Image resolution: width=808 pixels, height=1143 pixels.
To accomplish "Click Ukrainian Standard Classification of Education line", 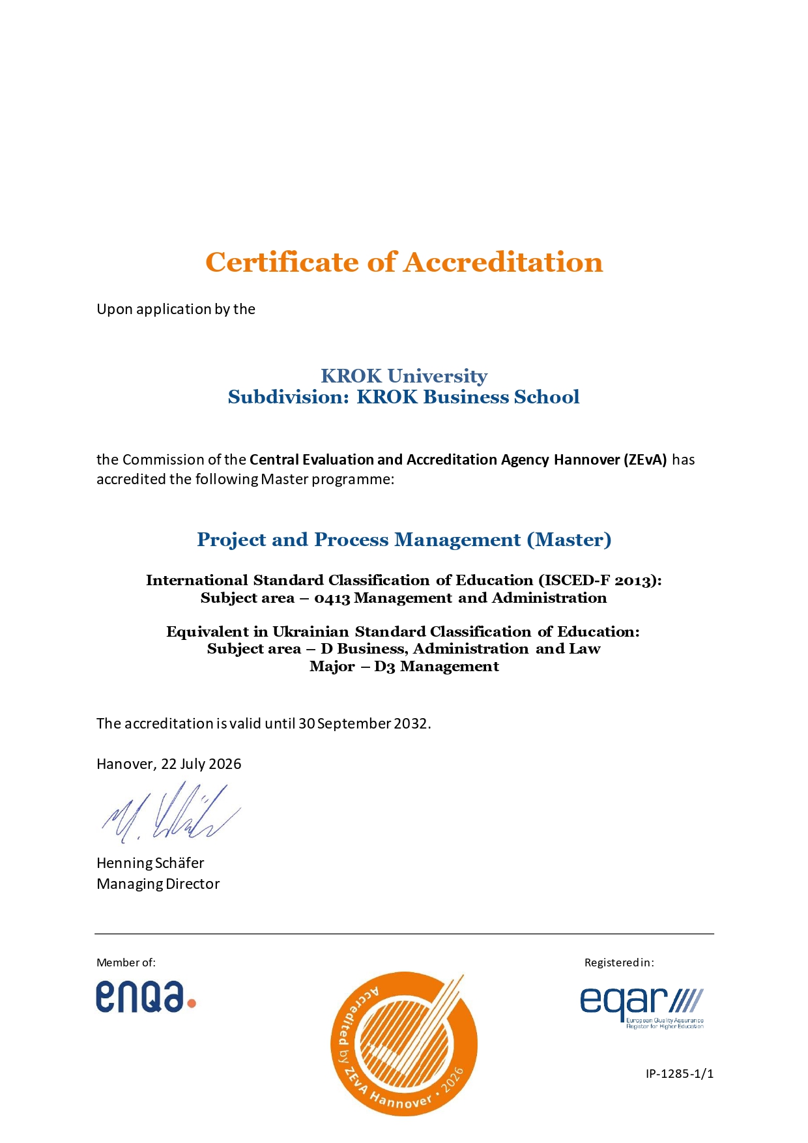I will coord(403,631).
